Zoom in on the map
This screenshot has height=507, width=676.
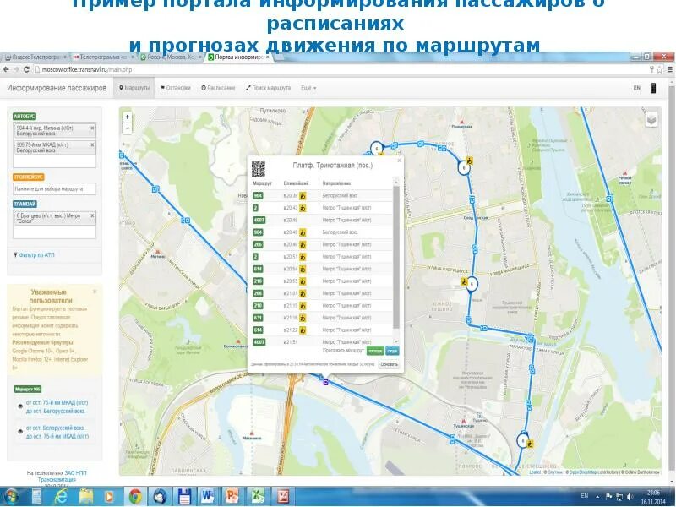click(128, 117)
